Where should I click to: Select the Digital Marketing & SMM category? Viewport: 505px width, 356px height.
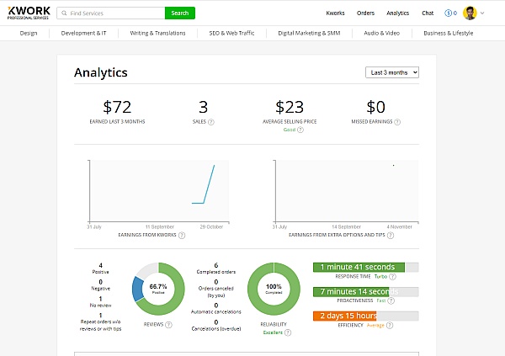pos(307,33)
